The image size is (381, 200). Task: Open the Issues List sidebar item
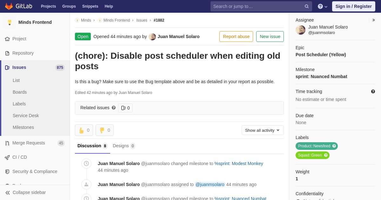(16, 80)
